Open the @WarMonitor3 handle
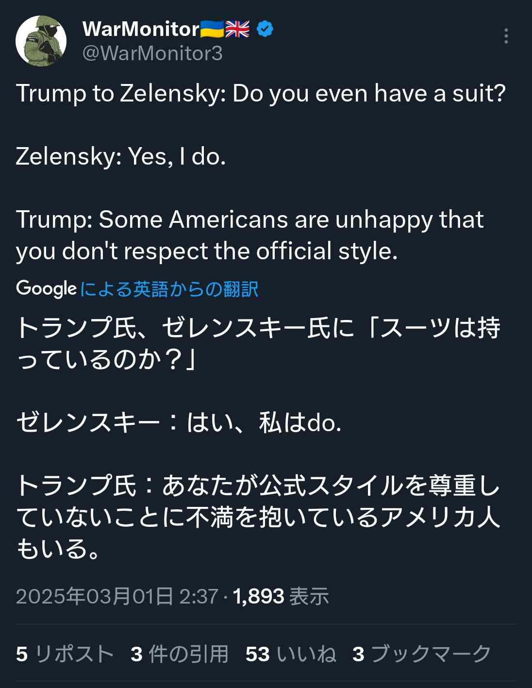The height and width of the screenshot is (688, 532). click(152, 53)
